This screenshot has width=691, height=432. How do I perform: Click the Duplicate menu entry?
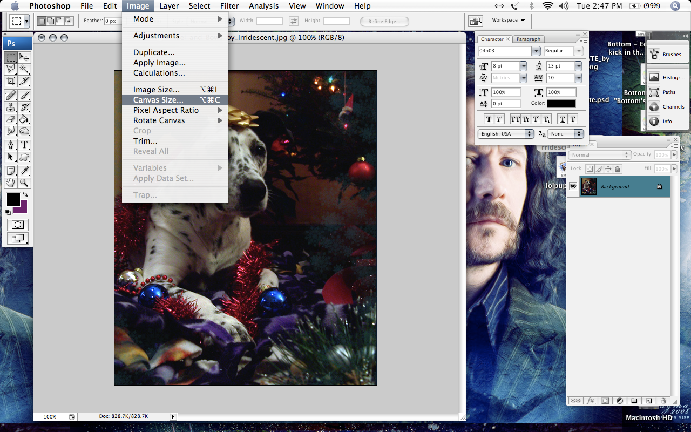click(x=175, y=52)
